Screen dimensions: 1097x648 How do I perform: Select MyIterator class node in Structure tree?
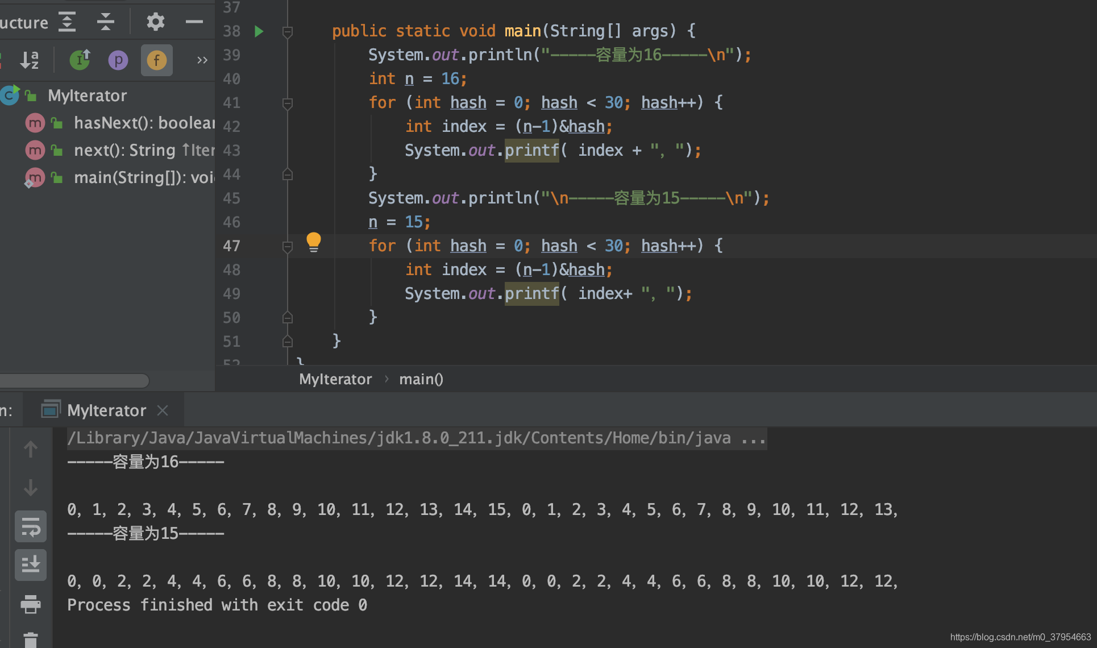[x=88, y=95]
